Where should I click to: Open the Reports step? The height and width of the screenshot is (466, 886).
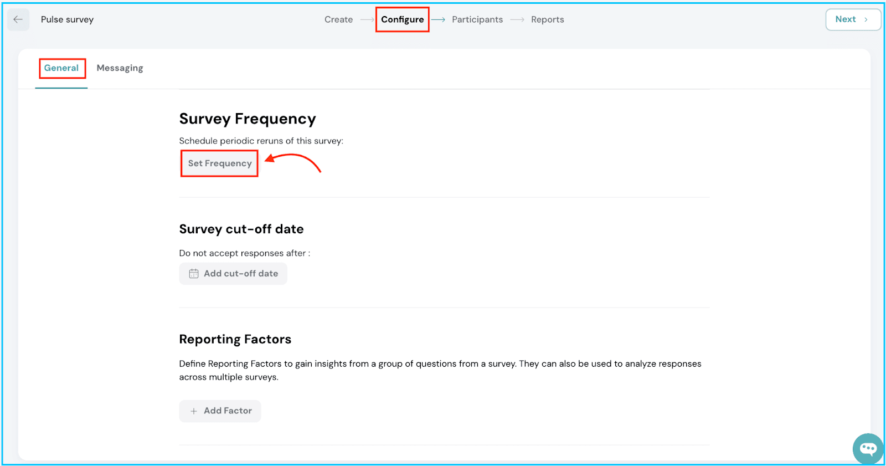547,19
